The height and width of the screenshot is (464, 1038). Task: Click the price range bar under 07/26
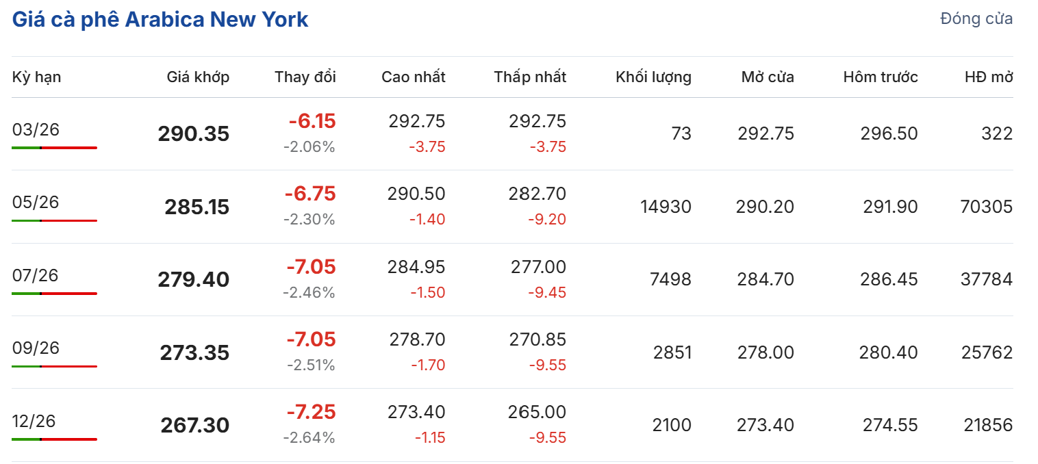pyautogui.click(x=54, y=294)
